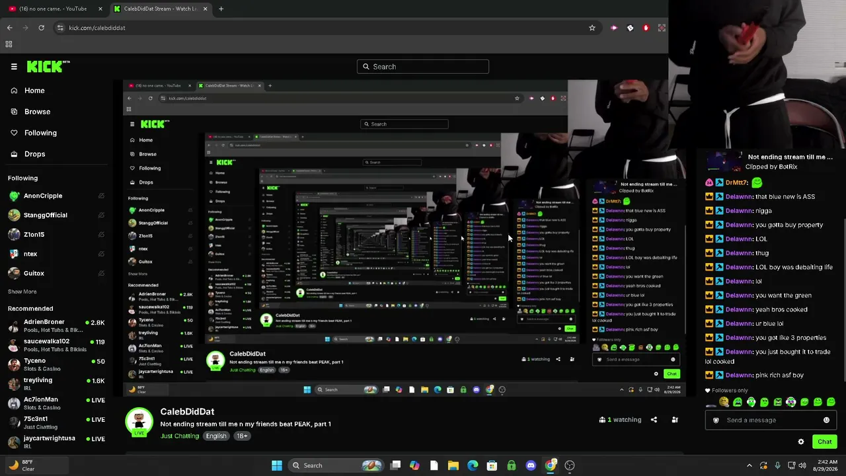The width and height of the screenshot is (846, 476).
Task: Click CalebDidDat channel avatar
Action: (x=139, y=421)
